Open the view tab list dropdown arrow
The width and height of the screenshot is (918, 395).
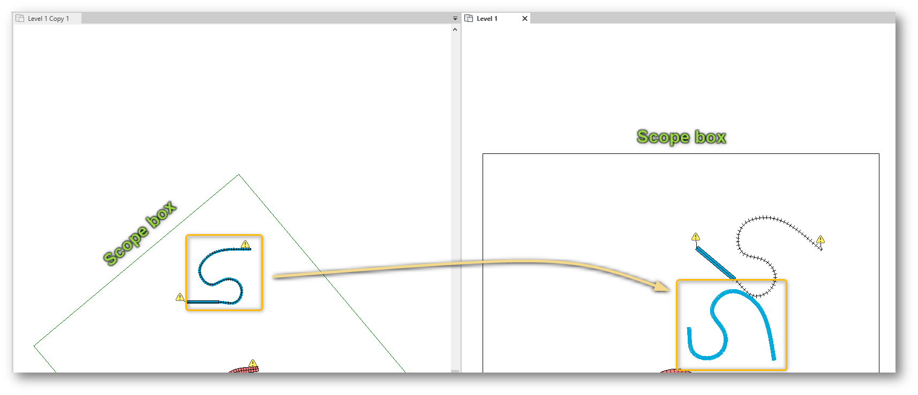pyautogui.click(x=455, y=18)
